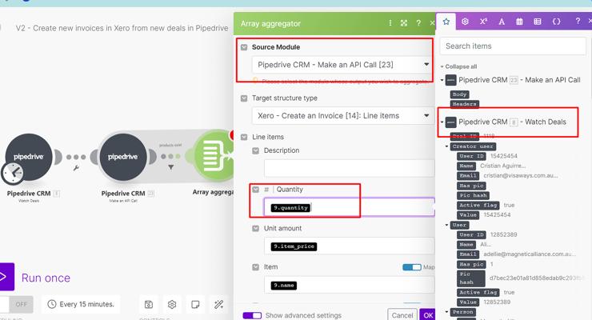
Task: Open the Target structure type dropdown
Action: click(342, 115)
